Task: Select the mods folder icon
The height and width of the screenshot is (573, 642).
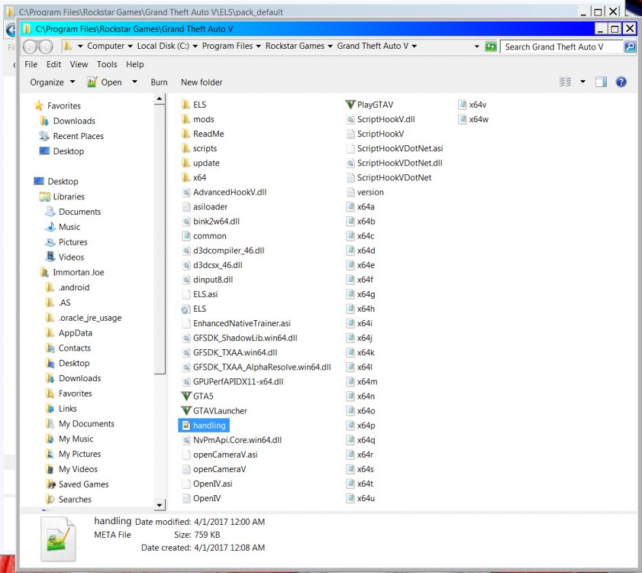Action: tap(186, 119)
